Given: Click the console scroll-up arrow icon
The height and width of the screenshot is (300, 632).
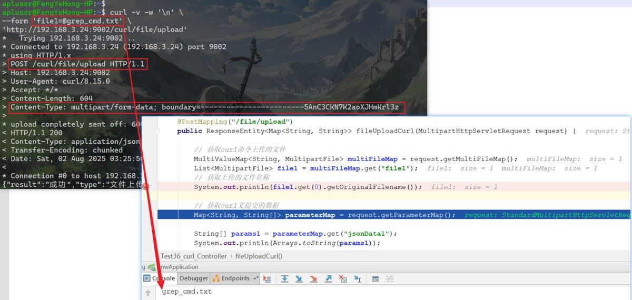Looking at the screenshot, I should pyautogui.click(x=148, y=293).
